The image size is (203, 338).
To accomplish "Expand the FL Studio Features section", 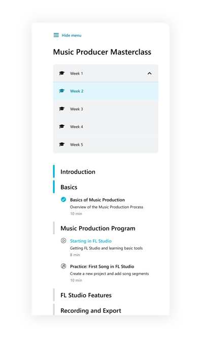I will click(86, 295).
